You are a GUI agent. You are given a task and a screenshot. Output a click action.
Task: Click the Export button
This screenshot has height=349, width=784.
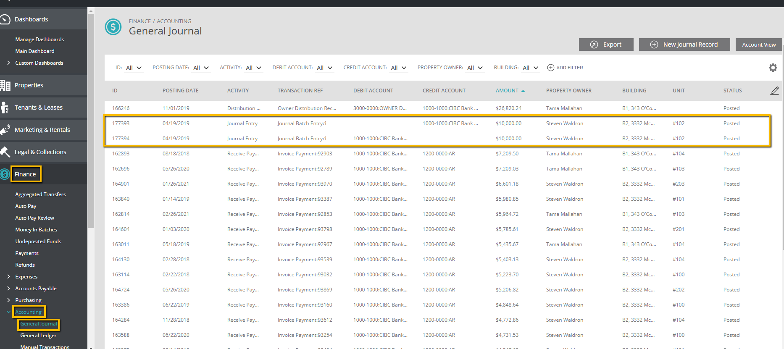pyautogui.click(x=606, y=45)
